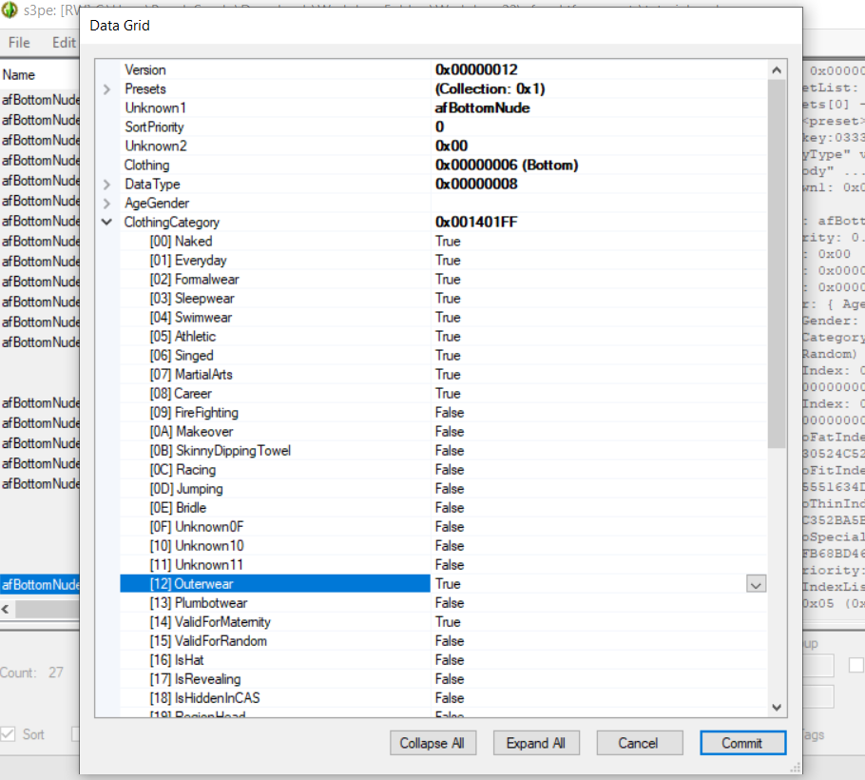The image size is (865, 780).
Task: Commit the Data Grid changes
Action: point(742,743)
